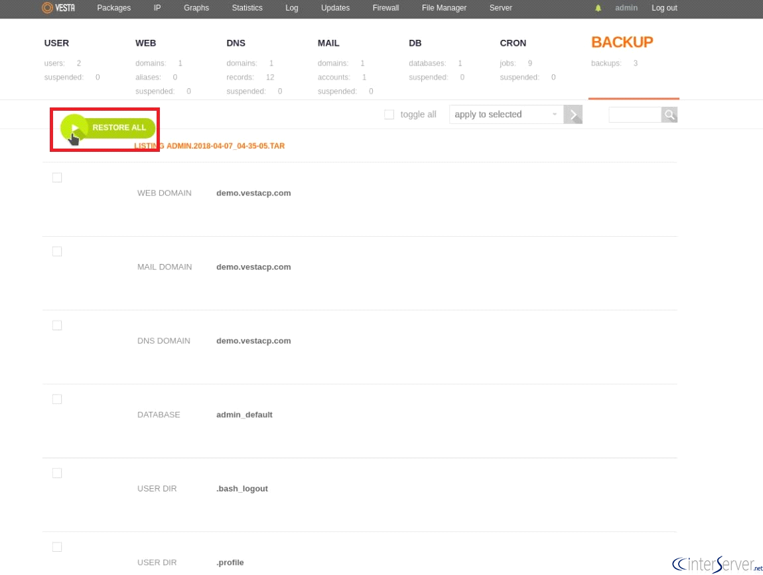Click the MAIL DOMAIN label
Viewport: 763px width, 575px height.
click(165, 267)
